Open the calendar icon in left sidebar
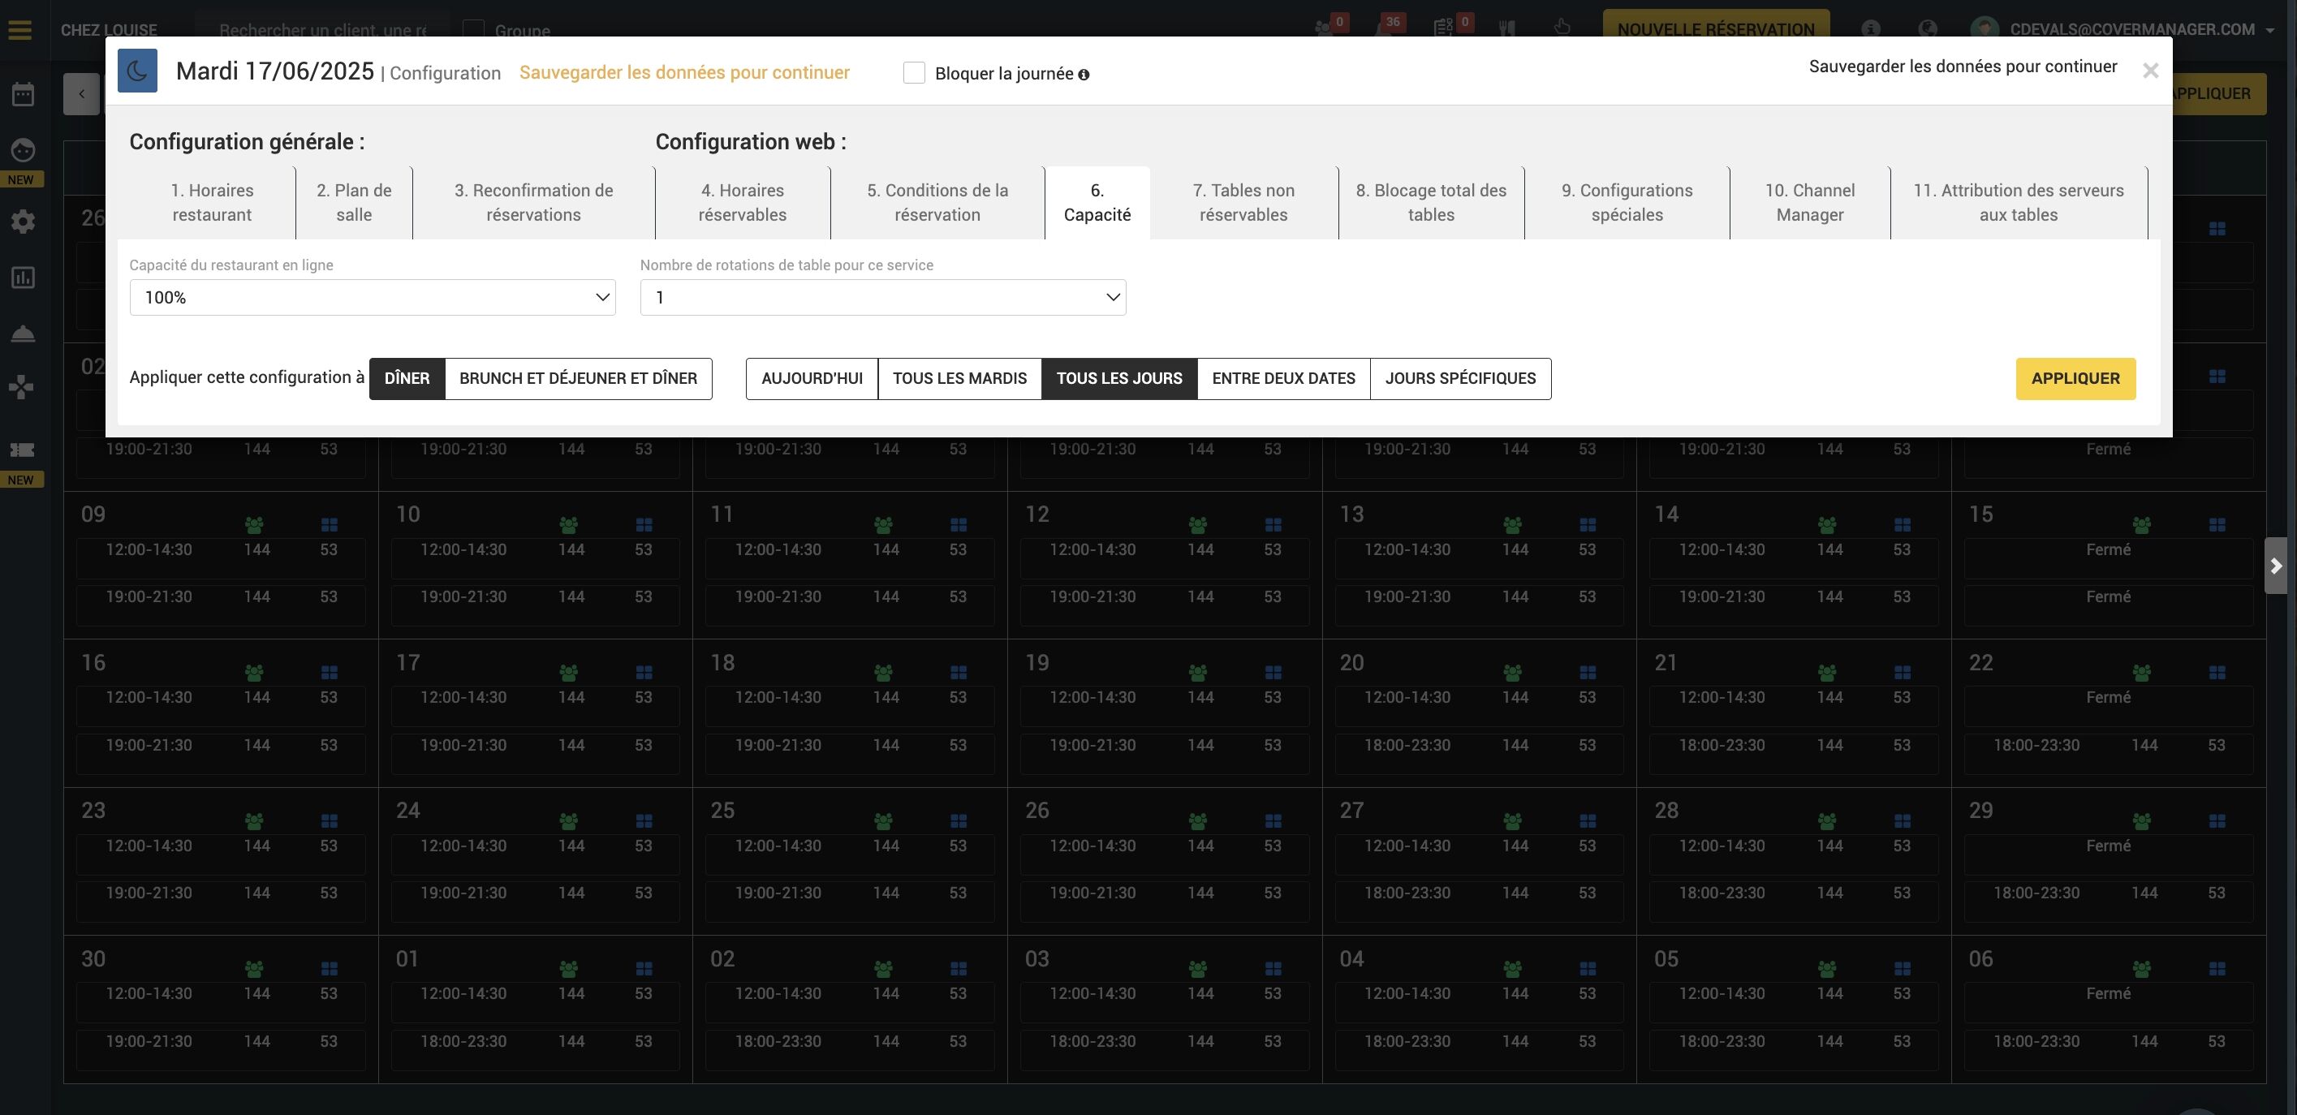2297x1115 pixels. (22, 93)
